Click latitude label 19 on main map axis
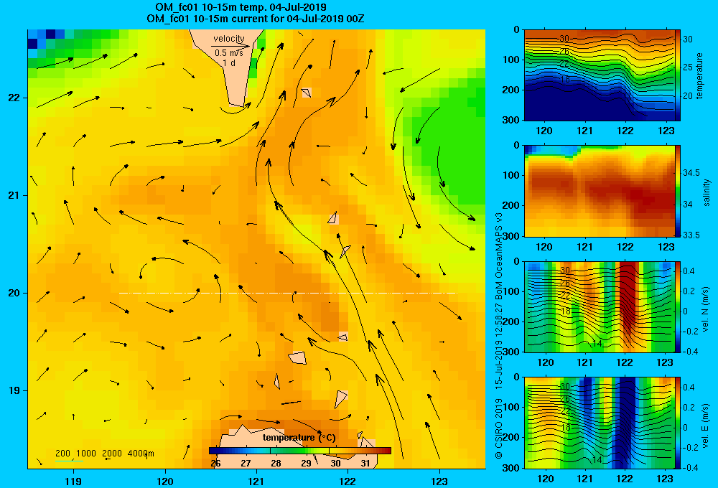Image resolution: width=718 pixels, height=488 pixels. [x=14, y=390]
